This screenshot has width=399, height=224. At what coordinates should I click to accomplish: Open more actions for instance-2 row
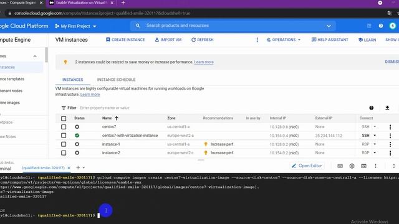(390, 153)
